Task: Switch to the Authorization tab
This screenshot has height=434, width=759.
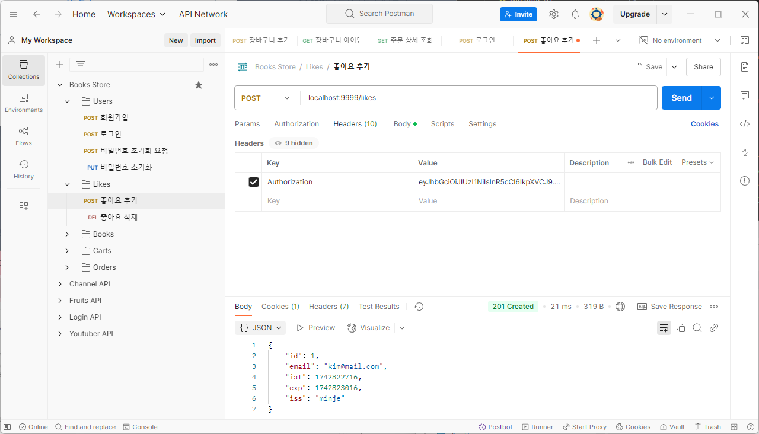Action: tap(296, 124)
